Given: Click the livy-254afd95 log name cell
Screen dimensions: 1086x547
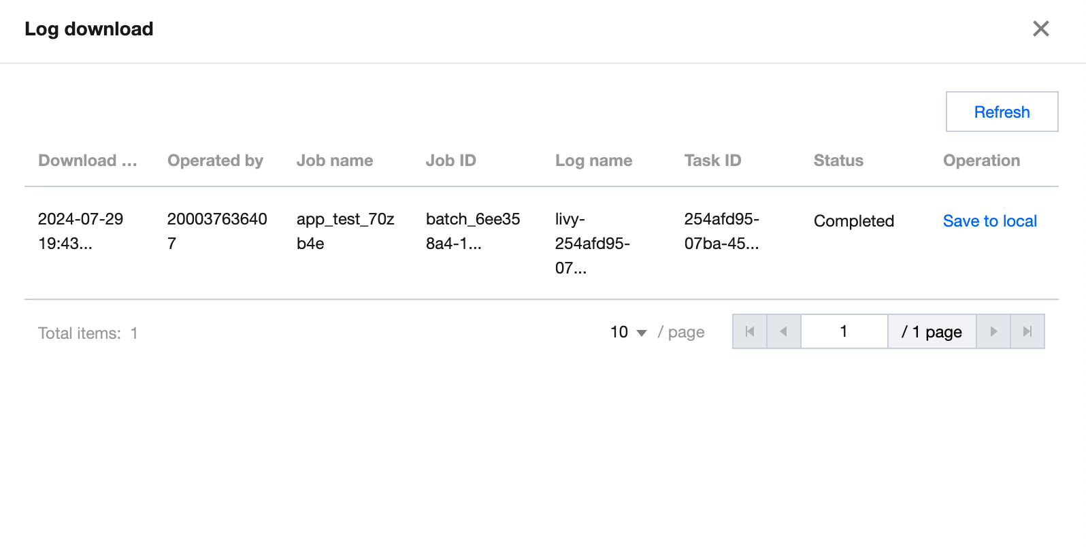Looking at the screenshot, I should (592, 243).
